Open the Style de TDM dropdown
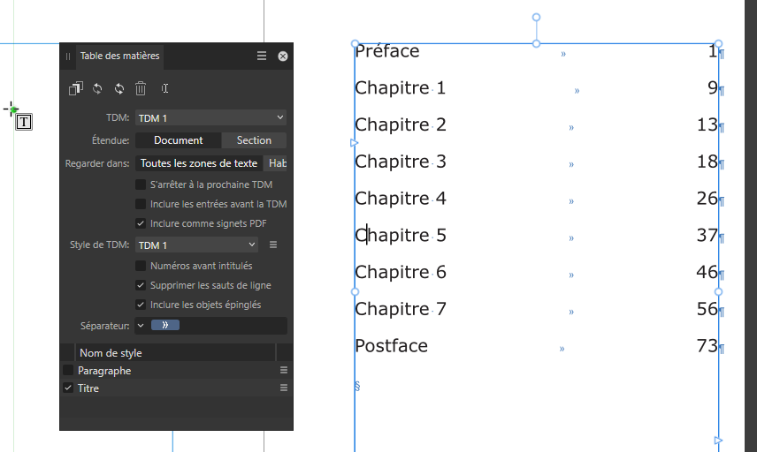Viewport: 757px width, 452px height. point(196,245)
